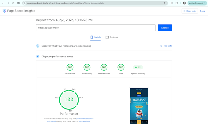This screenshot has width=208, height=124.
Task: Click the Action Required button
Action: click(x=197, y=3)
